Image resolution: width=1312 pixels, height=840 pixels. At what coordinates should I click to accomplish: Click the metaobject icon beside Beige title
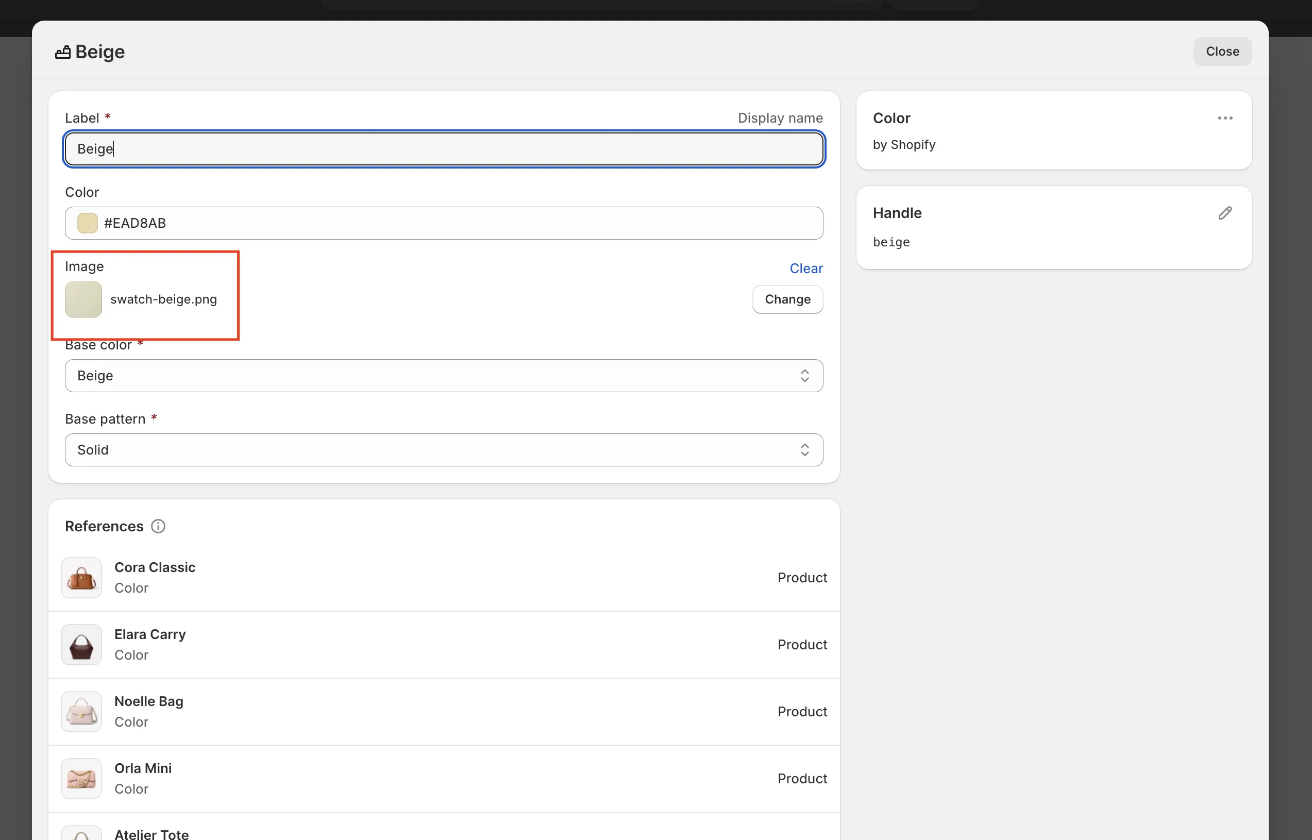(63, 53)
